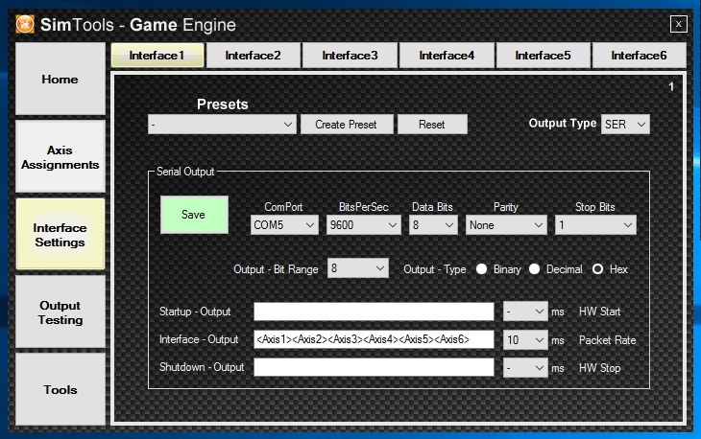Switch to the Interface6 tab

coord(639,56)
